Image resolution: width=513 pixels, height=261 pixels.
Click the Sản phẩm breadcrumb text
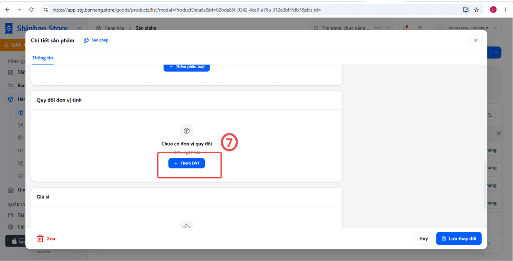(x=146, y=28)
